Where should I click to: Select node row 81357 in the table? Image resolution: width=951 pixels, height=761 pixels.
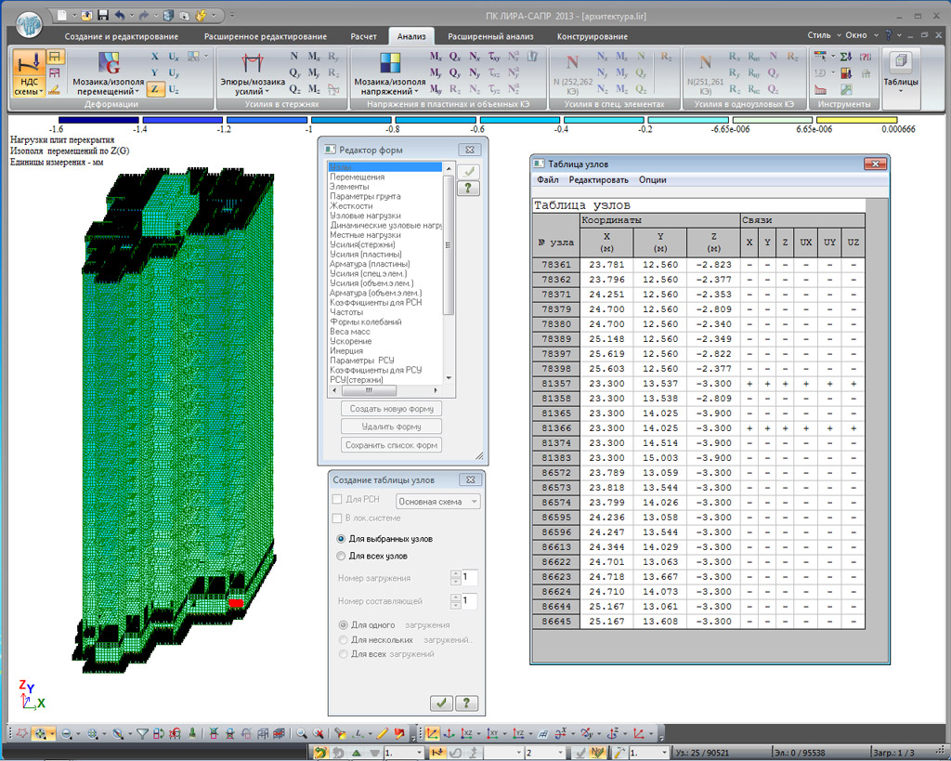pos(555,384)
